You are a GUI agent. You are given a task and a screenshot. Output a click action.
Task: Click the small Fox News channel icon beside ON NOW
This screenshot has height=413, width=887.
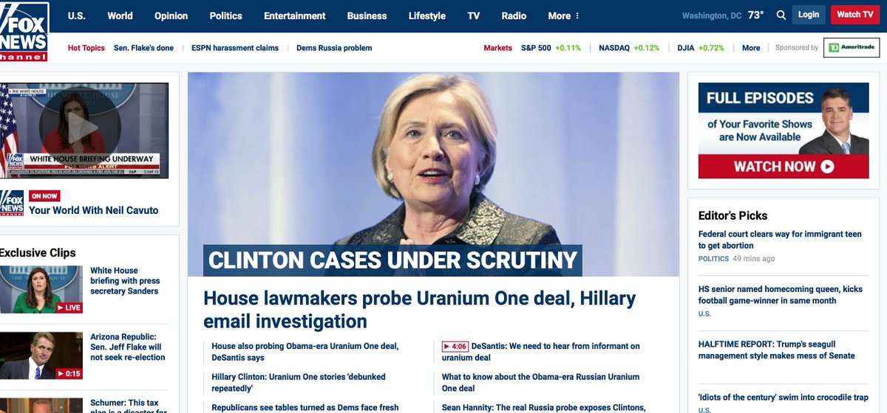coord(12,203)
